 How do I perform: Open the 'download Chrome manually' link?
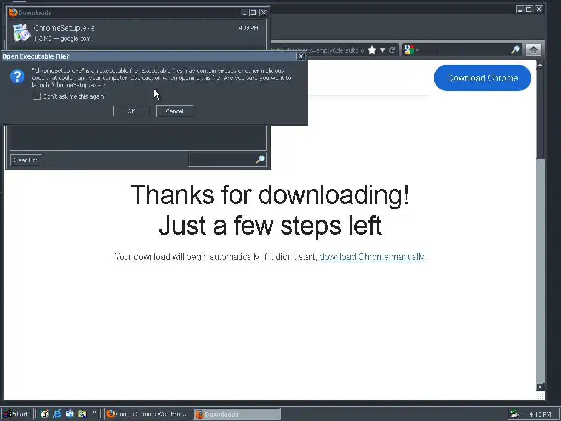click(x=372, y=257)
